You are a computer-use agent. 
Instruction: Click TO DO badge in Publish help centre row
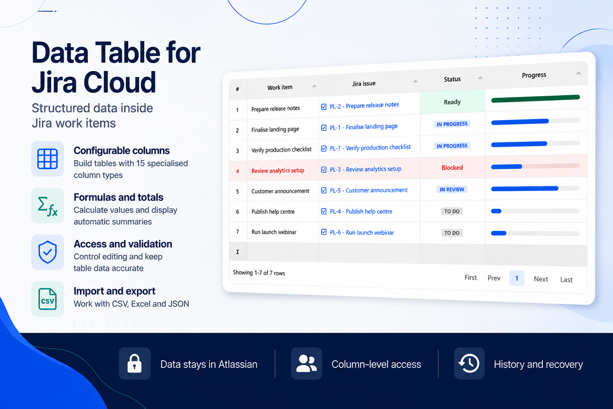pos(452,211)
